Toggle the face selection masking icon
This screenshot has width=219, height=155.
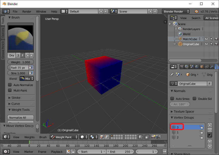pos(102,137)
